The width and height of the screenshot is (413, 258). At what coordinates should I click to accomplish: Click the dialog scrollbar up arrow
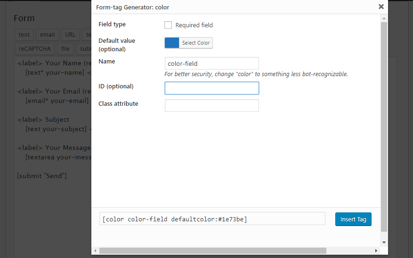point(384,18)
